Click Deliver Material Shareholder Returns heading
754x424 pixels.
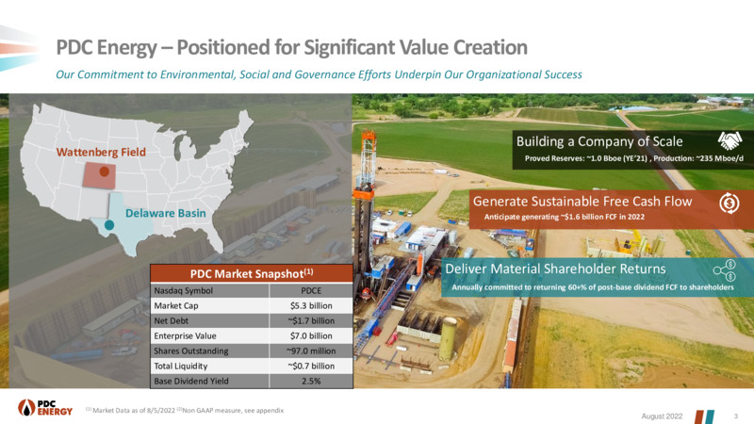click(555, 269)
